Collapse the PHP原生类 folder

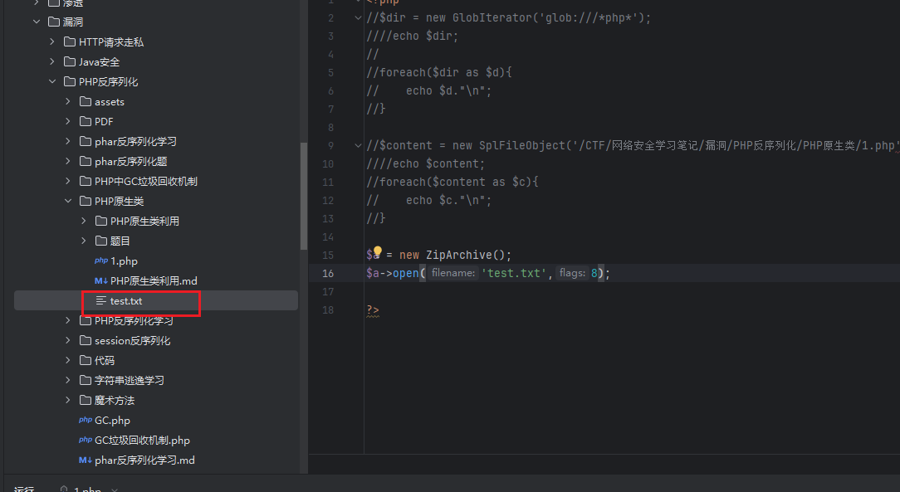click(x=68, y=202)
